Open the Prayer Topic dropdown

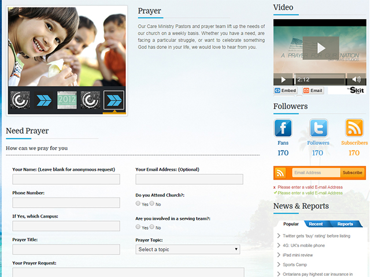[188, 249]
